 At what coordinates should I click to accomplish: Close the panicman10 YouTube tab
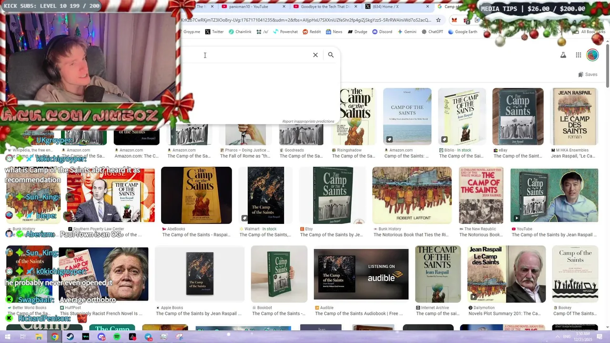coord(284,7)
